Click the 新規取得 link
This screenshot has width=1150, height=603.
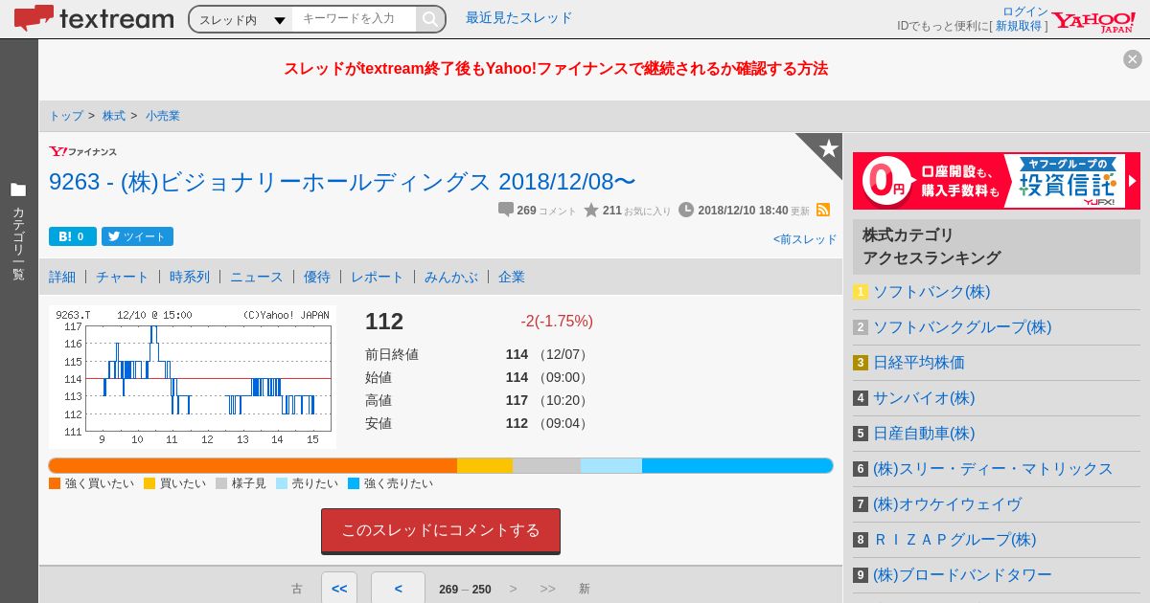click(x=1018, y=26)
